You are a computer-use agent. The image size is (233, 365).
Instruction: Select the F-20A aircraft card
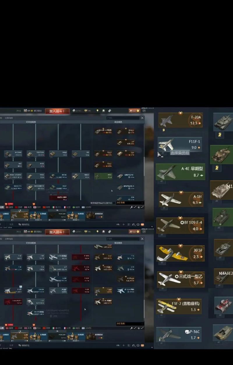click(x=180, y=120)
